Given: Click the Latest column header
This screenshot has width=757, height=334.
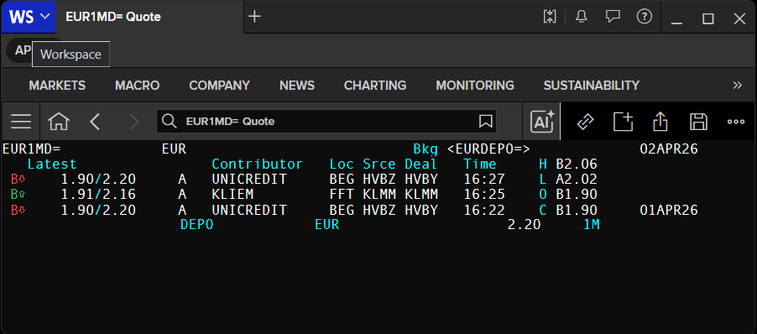Looking at the screenshot, I should click(52, 164).
